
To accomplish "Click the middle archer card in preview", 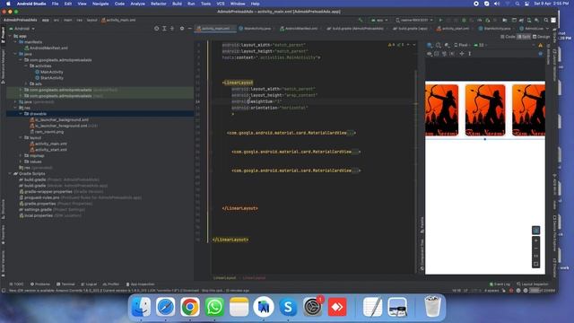I will pos(485,110).
